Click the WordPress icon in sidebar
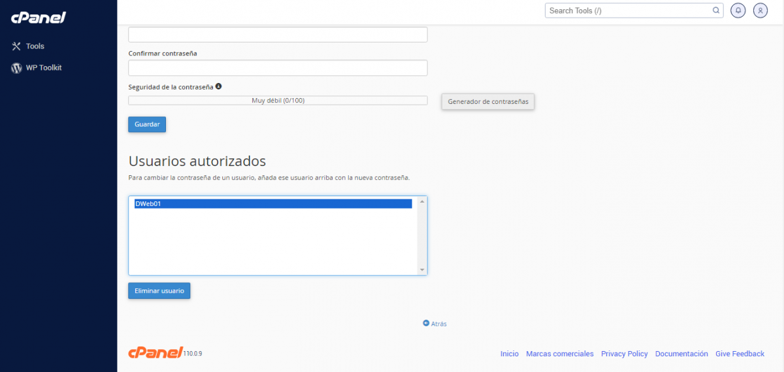This screenshot has height=372, width=784. [x=17, y=68]
